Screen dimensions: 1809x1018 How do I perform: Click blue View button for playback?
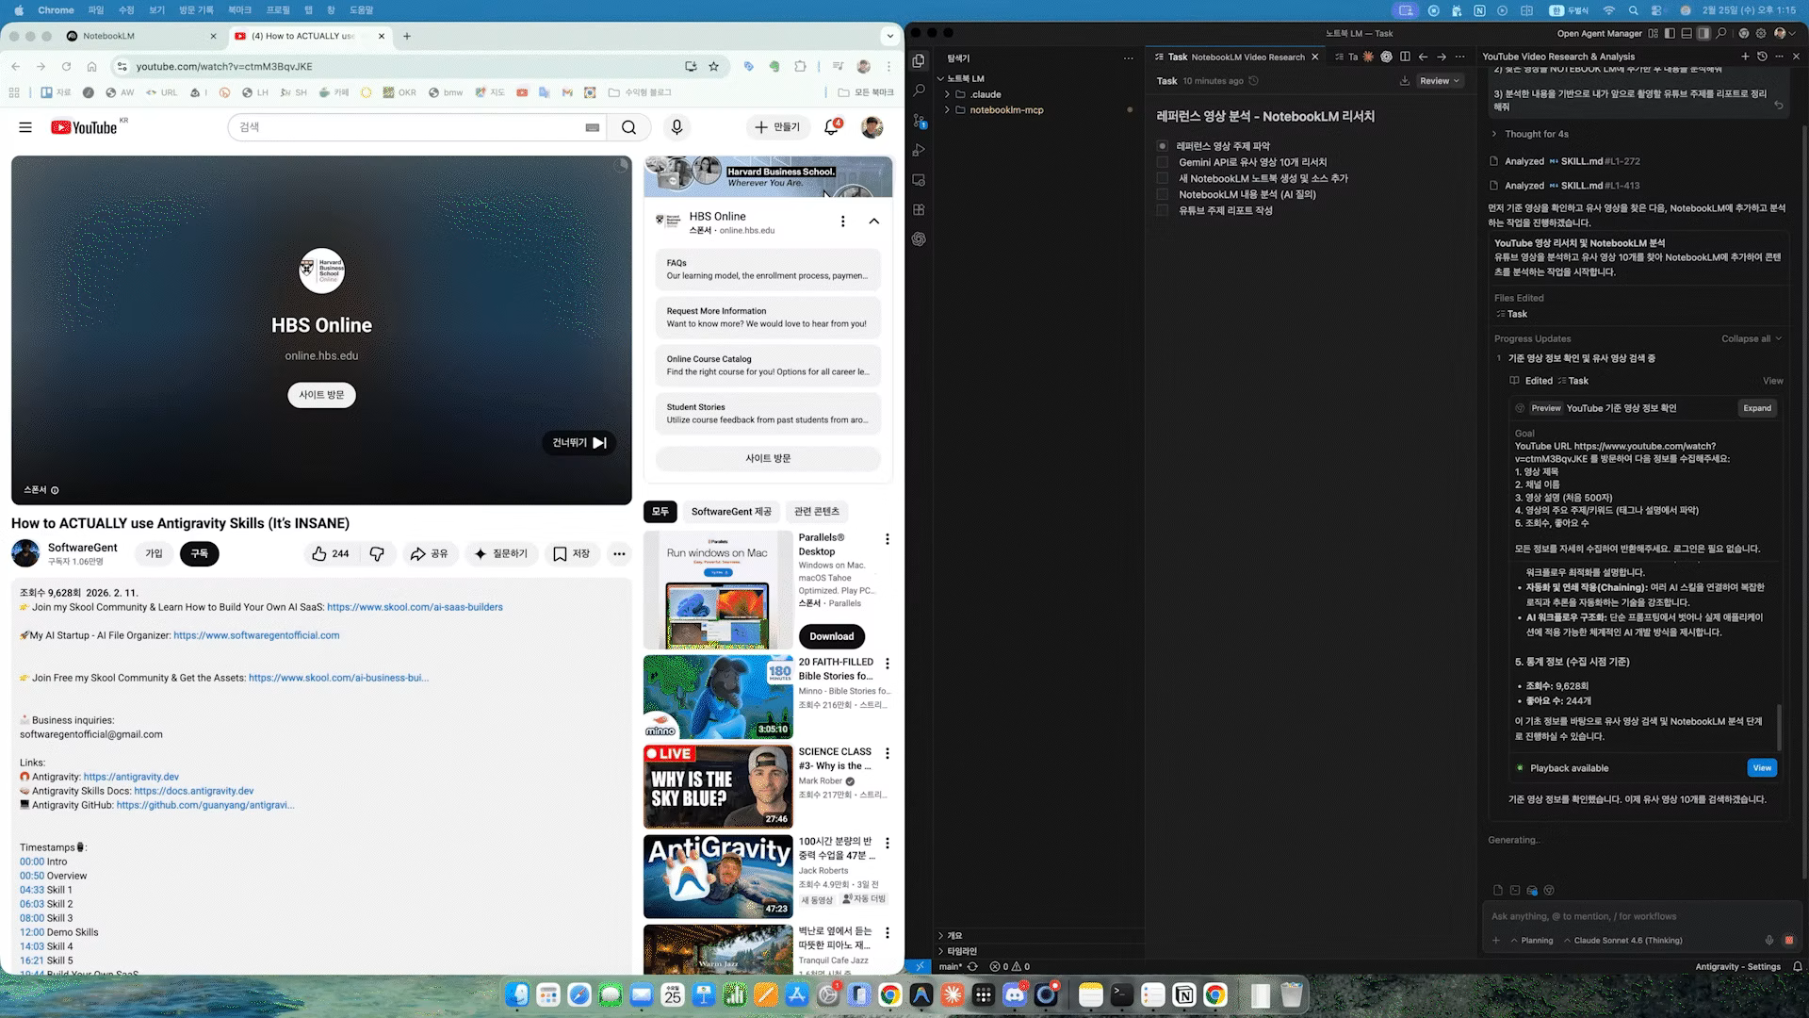tap(1762, 767)
